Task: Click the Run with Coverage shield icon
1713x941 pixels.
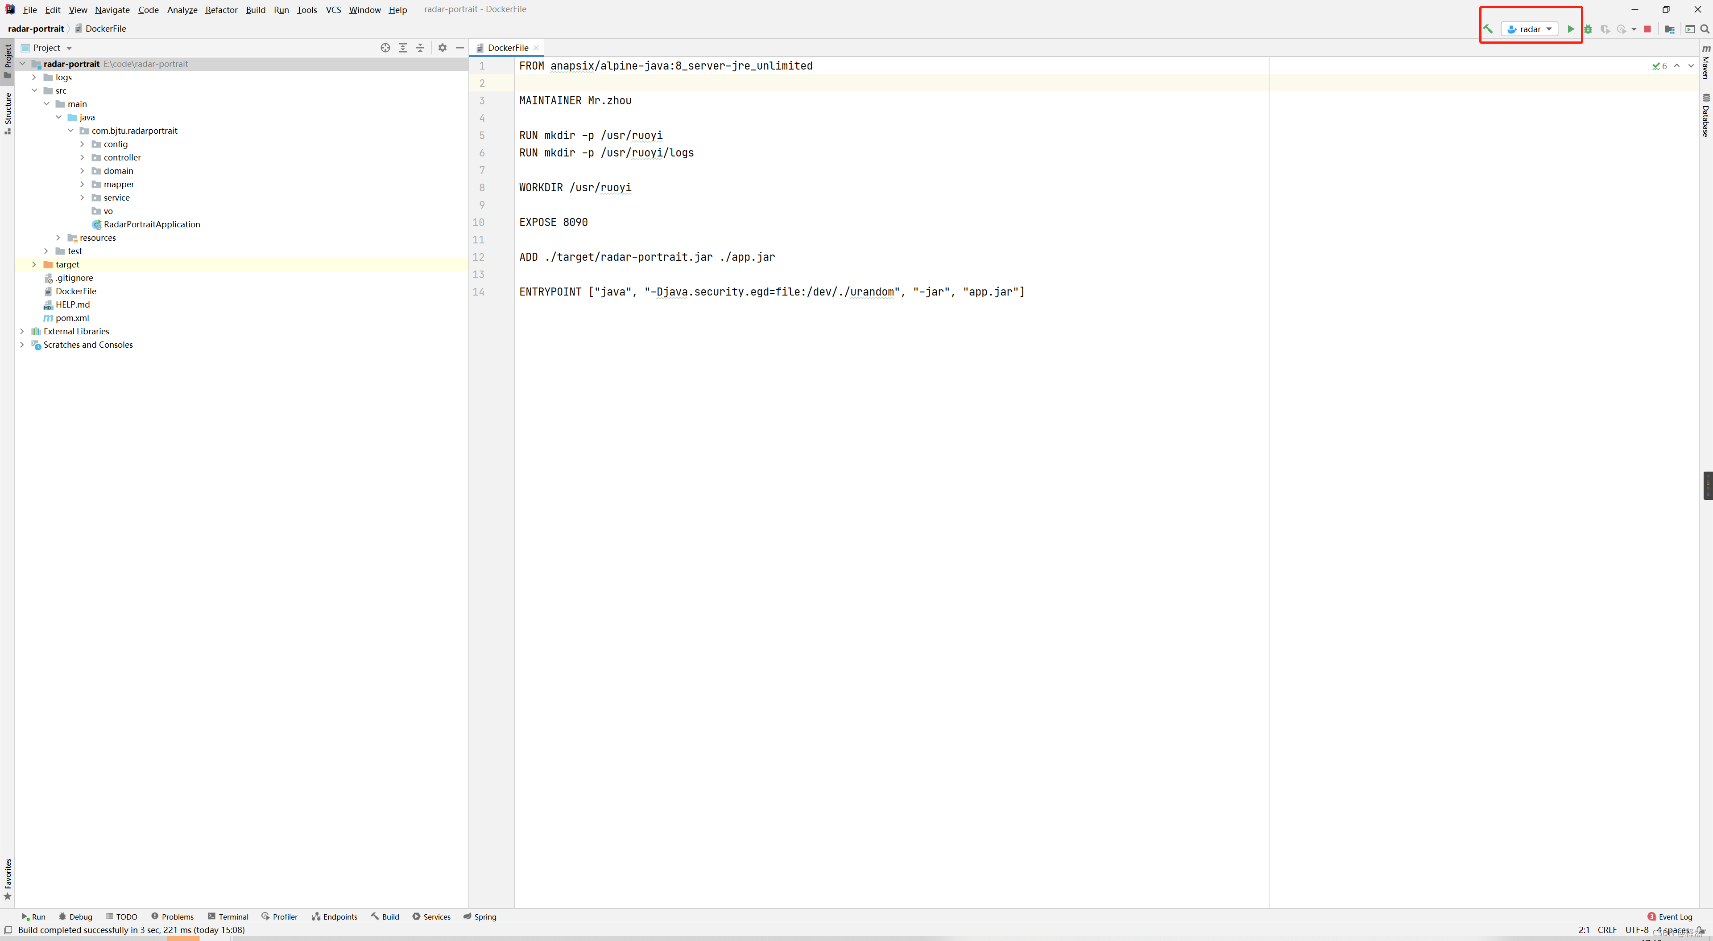Action: click(1605, 29)
